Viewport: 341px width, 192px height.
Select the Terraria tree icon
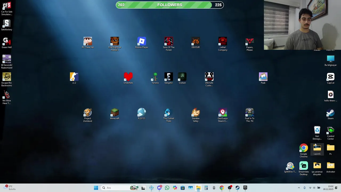tap(155, 78)
